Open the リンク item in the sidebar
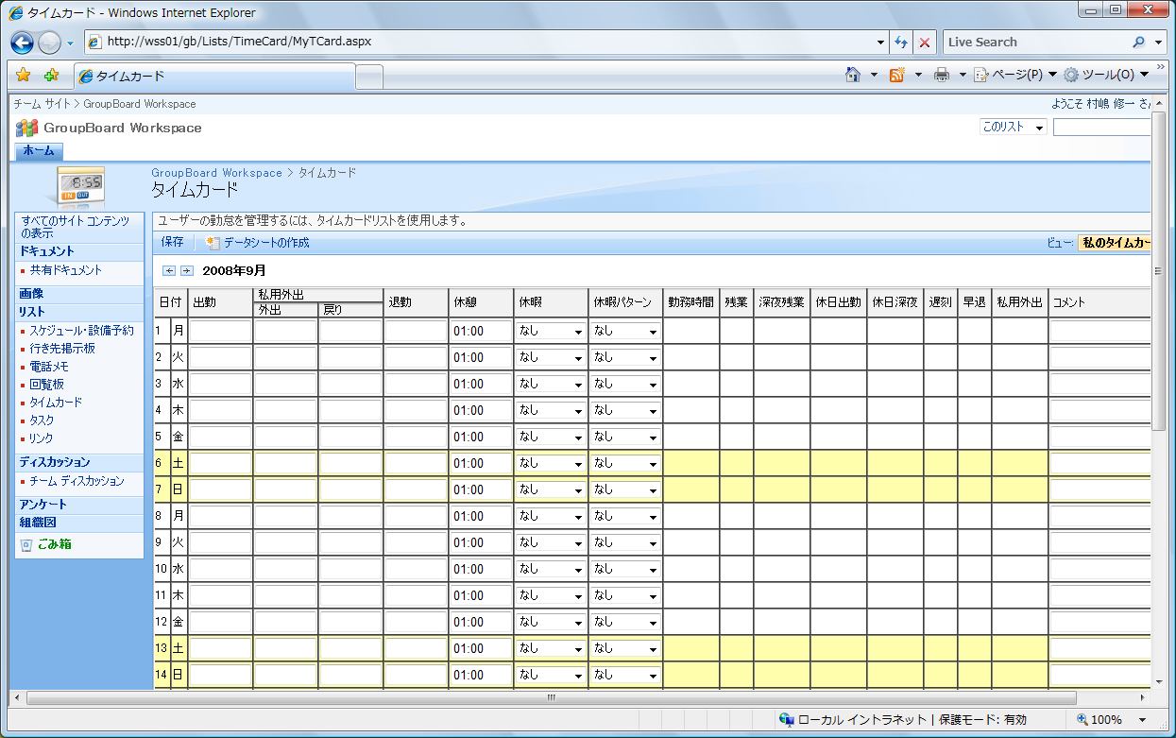This screenshot has height=738, width=1176. coord(42,438)
